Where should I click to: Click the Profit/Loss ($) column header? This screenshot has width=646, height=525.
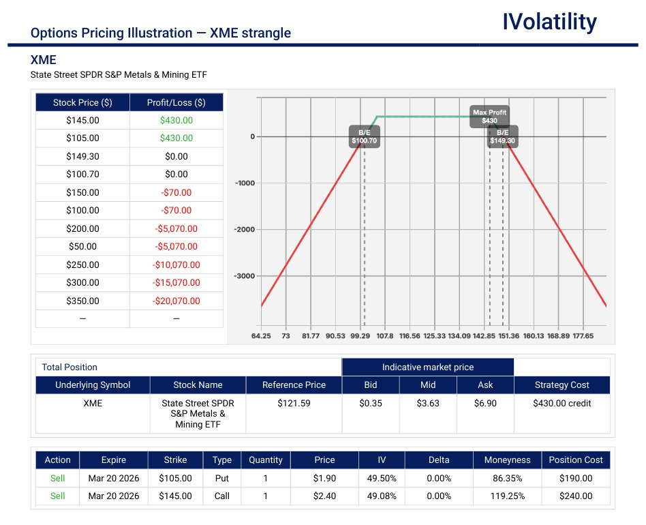point(176,103)
